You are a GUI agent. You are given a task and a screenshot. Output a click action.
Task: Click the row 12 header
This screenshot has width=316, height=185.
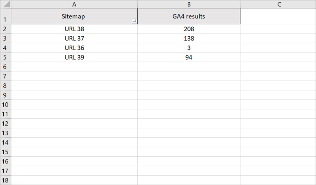tap(6, 124)
